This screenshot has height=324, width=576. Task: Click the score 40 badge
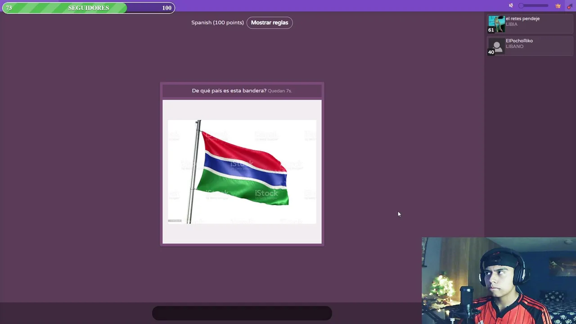[x=491, y=52]
